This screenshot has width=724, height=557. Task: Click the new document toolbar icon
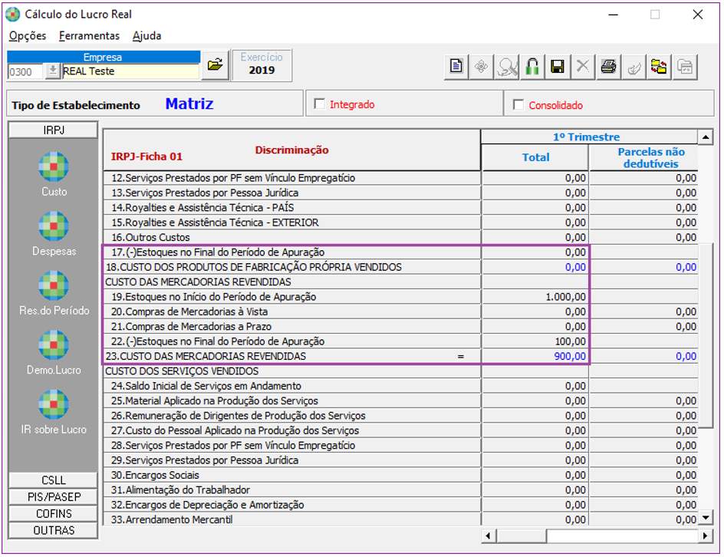(x=456, y=67)
